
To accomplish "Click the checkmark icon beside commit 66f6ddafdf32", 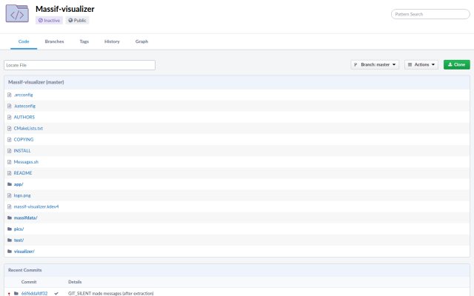I will (x=56, y=293).
